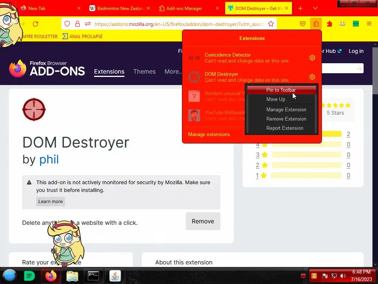Bookmark this page with the star

(x=271, y=24)
